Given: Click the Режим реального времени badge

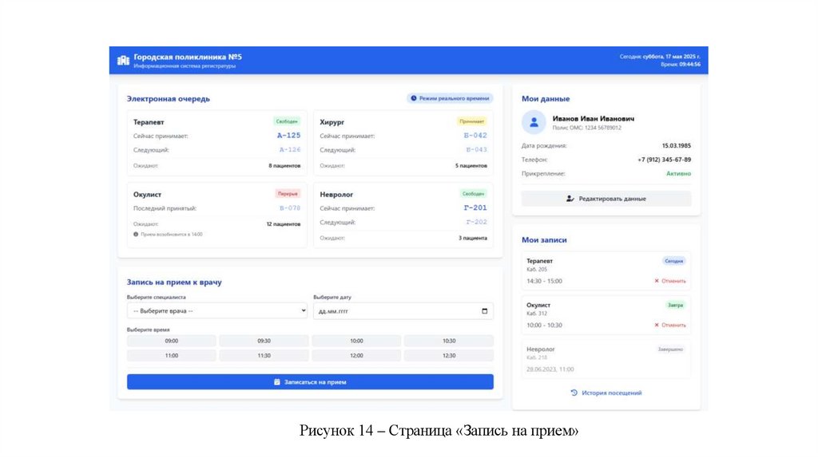Looking at the screenshot, I should point(450,98).
